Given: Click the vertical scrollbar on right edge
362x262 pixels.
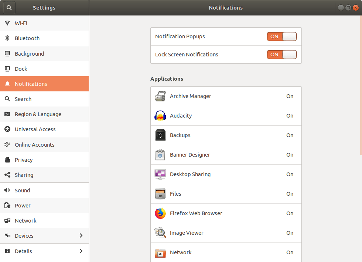Looking at the screenshot, I should [361, 85].
